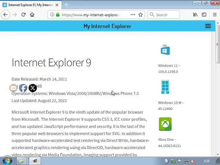Click the Internet Explorer 9 heading
Viewport: 220px width, 165px height.
click(51, 63)
